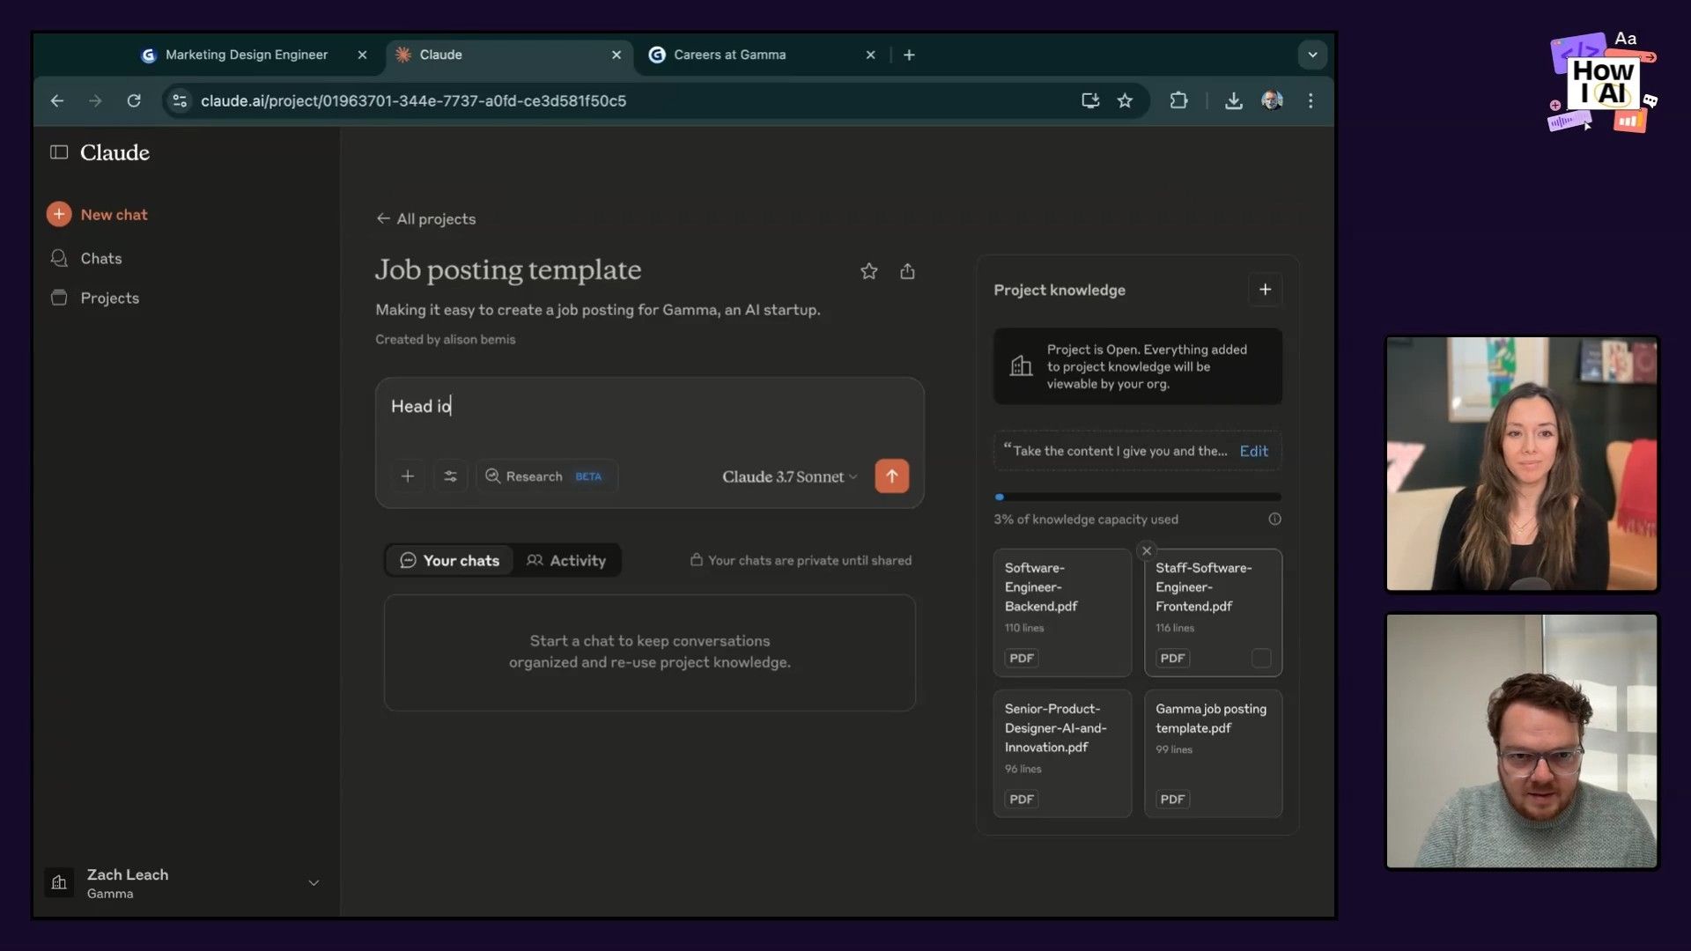Click the How I AI logo

tap(1603, 83)
